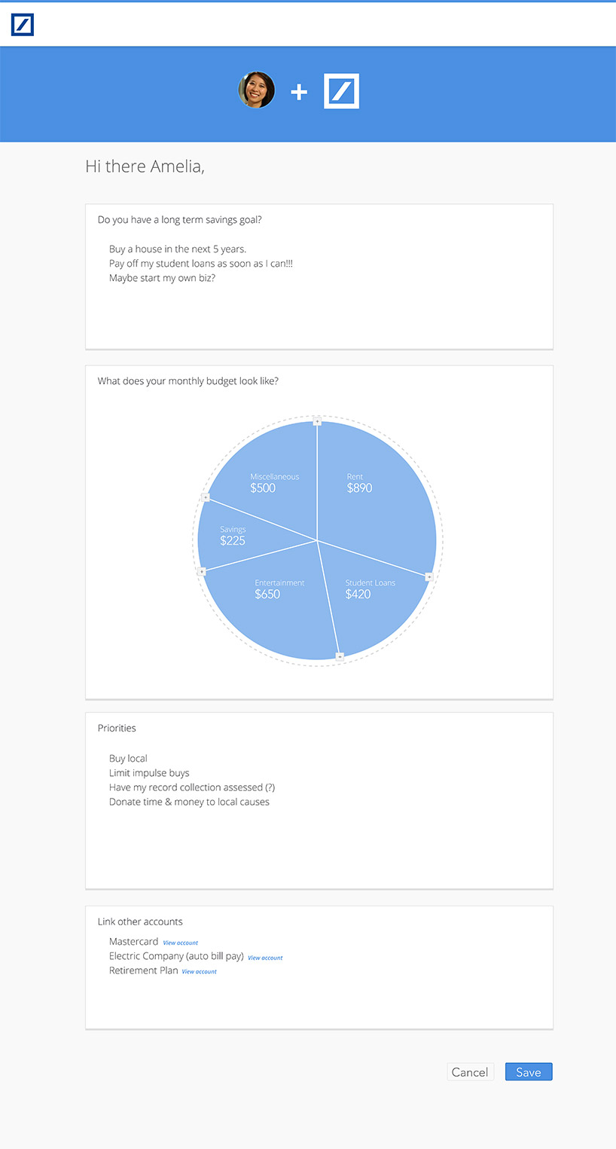Click Amelia's profile avatar photo
The height and width of the screenshot is (1149, 616).
[x=257, y=90]
